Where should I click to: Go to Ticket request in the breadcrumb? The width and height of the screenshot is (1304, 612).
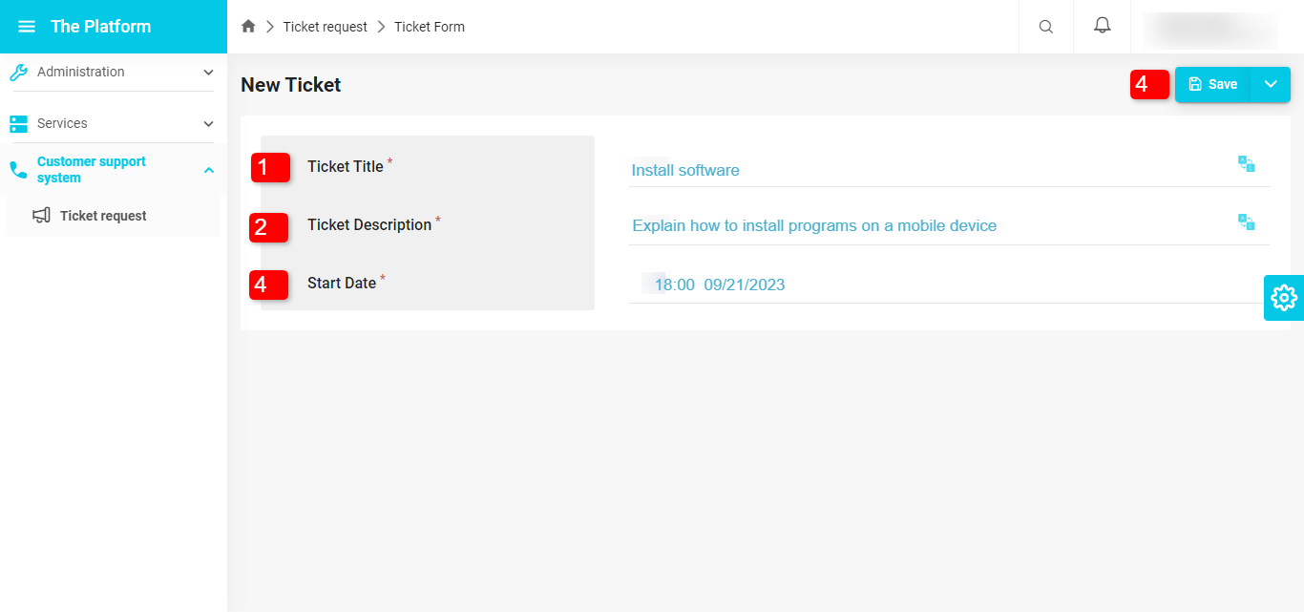pyautogui.click(x=325, y=27)
